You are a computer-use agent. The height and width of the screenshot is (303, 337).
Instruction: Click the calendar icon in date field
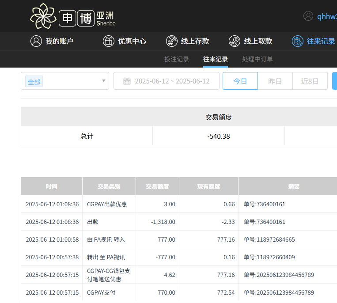tap(127, 81)
